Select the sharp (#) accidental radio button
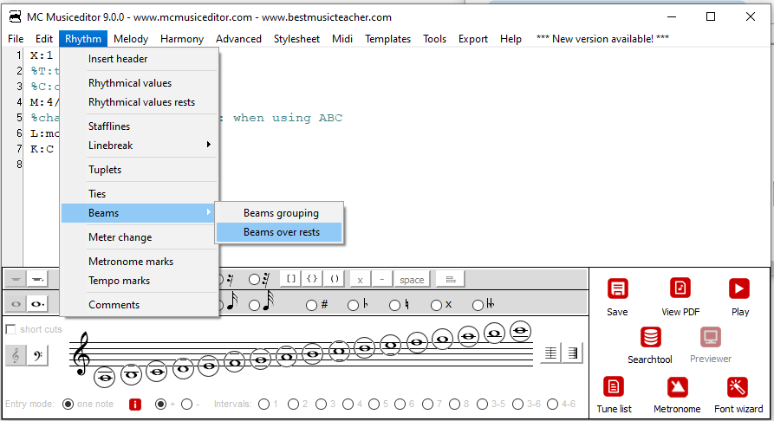The image size is (774, 421). point(311,305)
